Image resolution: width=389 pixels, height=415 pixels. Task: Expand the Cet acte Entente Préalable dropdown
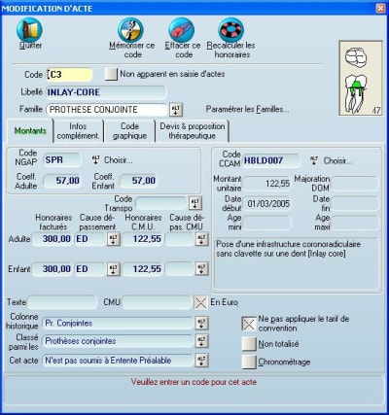point(201,361)
